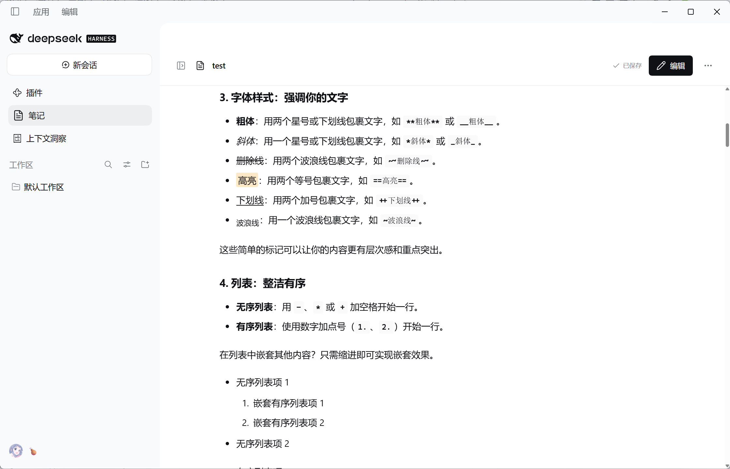Create new workspace folder icon

(145, 164)
